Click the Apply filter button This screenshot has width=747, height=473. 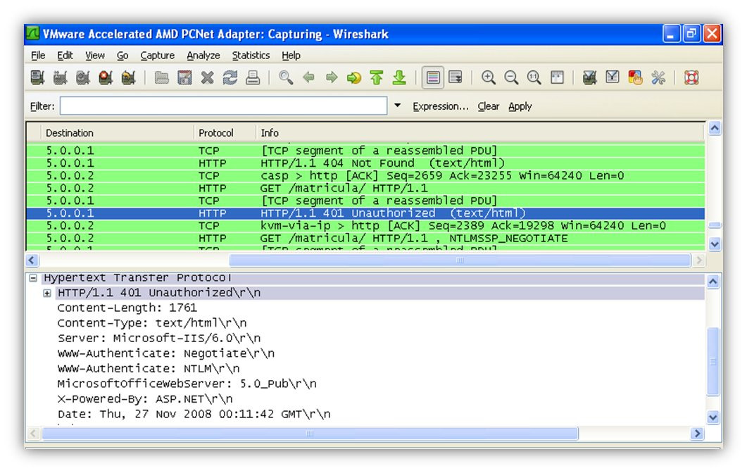point(520,106)
